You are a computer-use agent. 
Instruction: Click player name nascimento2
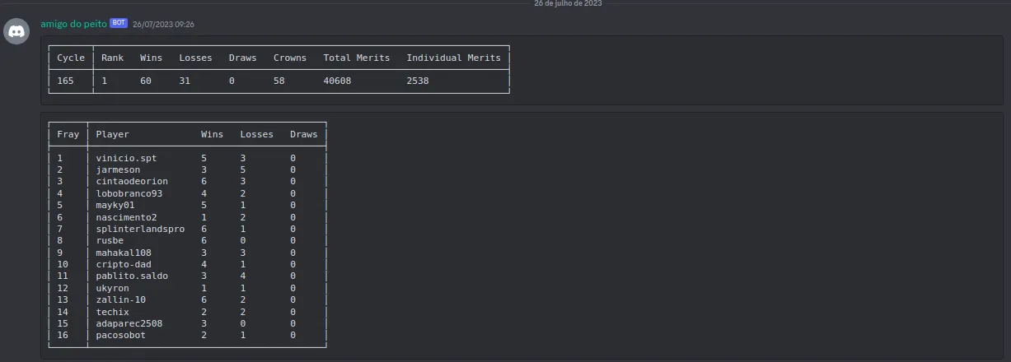point(126,217)
